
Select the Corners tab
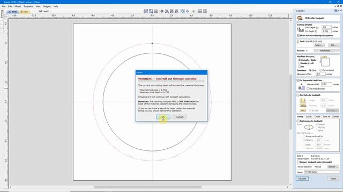click(335, 117)
